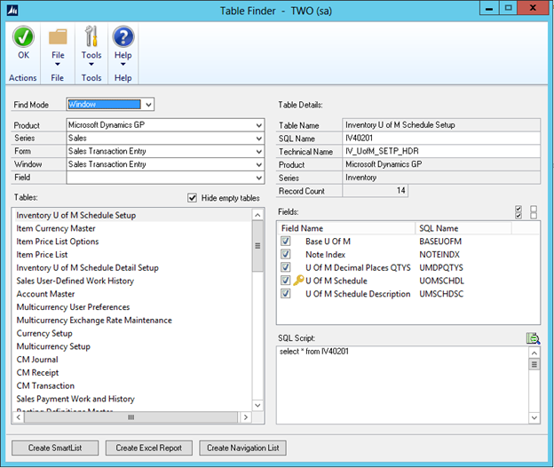Click the Dynamics GP app icon in title bar
The height and width of the screenshot is (468, 554).
pyautogui.click(x=12, y=11)
